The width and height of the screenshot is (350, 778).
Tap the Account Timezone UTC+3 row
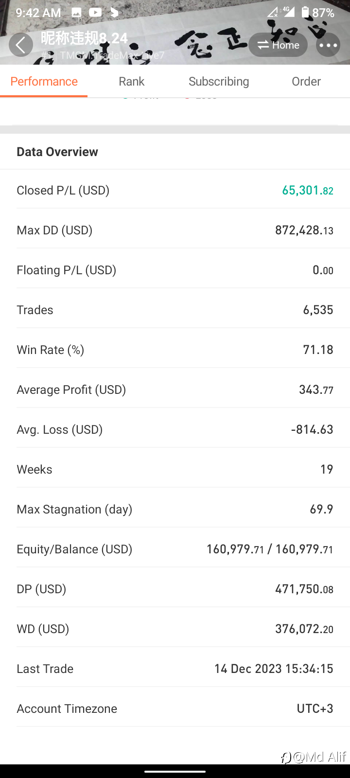(x=175, y=708)
